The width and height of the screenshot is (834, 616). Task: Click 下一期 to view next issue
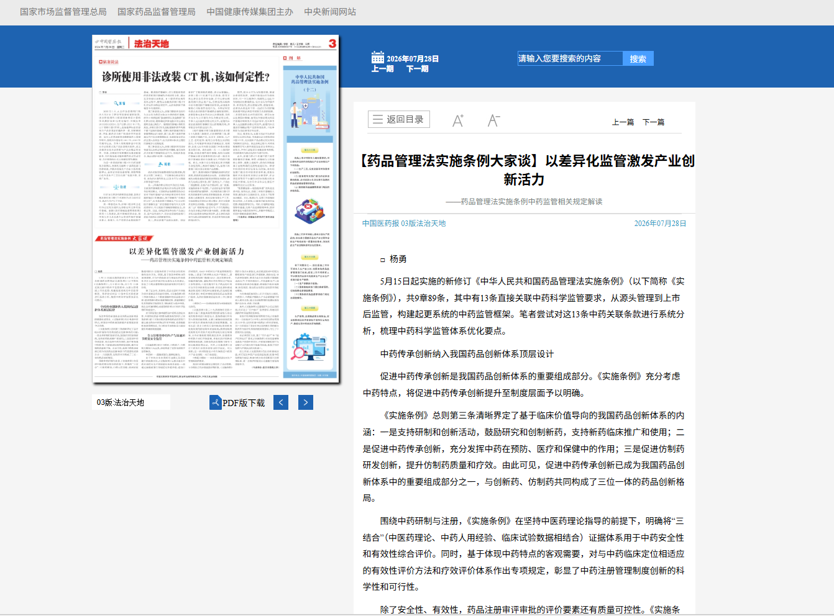coord(417,69)
